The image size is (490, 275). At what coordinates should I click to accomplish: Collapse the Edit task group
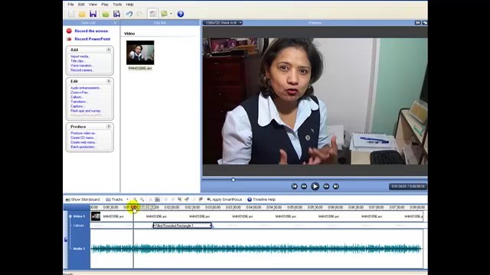[x=109, y=81]
